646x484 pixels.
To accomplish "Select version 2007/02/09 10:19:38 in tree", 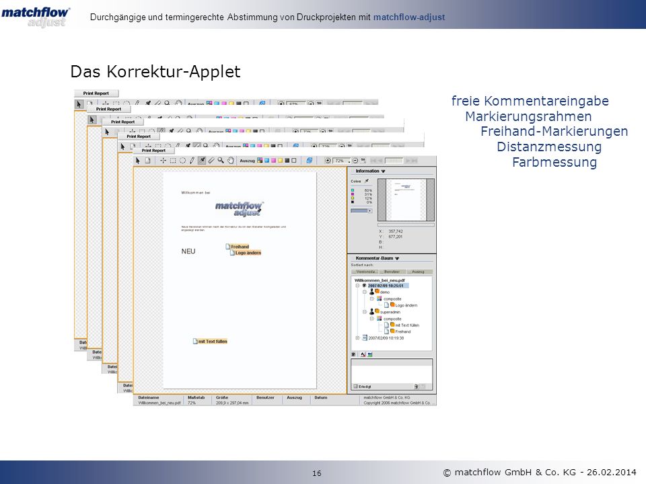I will [x=386, y=338].
